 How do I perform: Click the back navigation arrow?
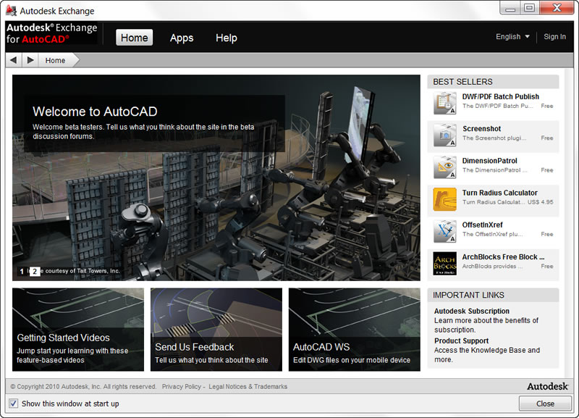12,59
